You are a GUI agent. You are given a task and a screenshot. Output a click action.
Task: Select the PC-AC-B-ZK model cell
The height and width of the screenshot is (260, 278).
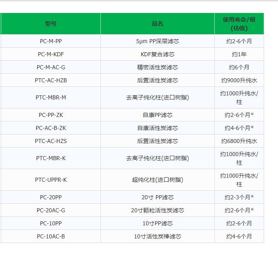coord(51,128)
